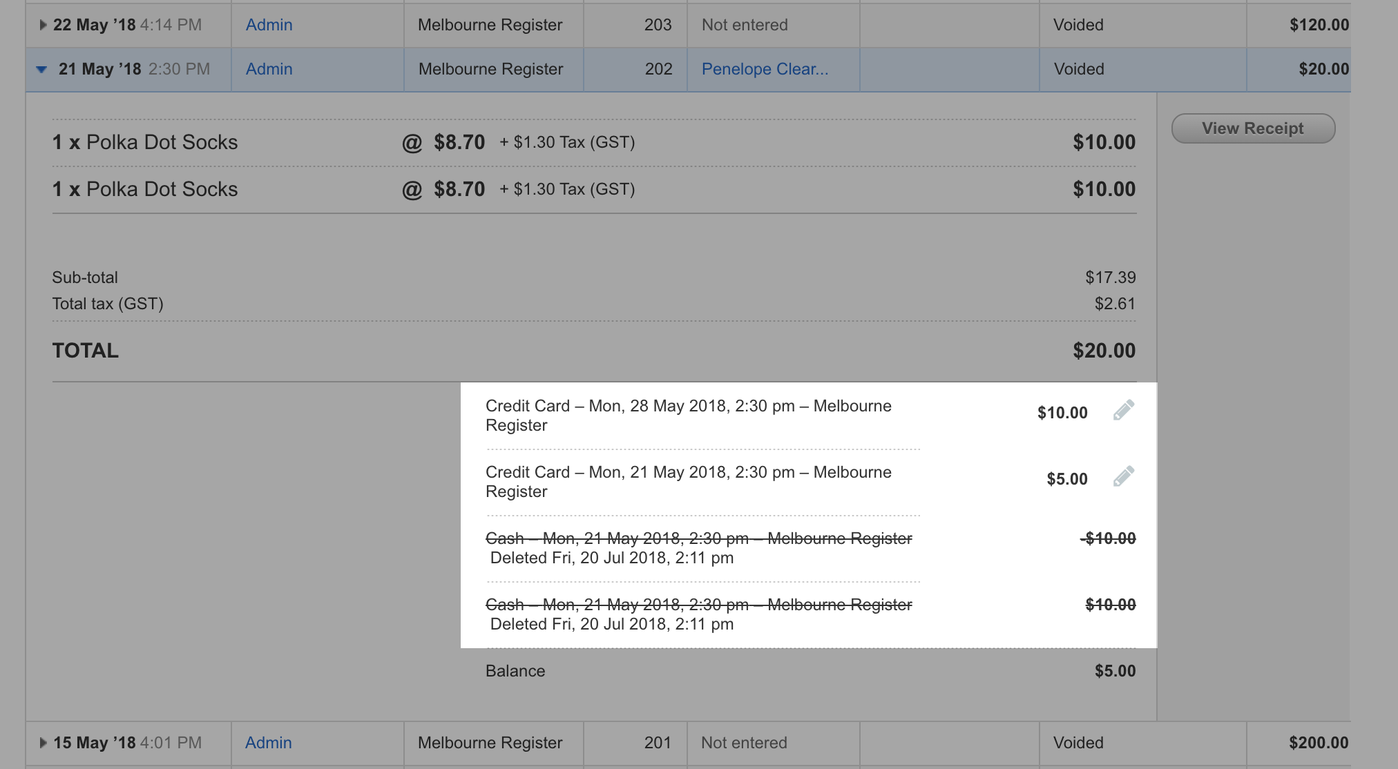Click pencil edit icon for $5.00 payment
1398x769 pixels.
[1123, 477]
